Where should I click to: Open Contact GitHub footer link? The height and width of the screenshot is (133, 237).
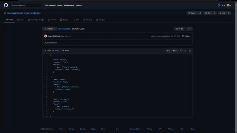click(135, 129)
